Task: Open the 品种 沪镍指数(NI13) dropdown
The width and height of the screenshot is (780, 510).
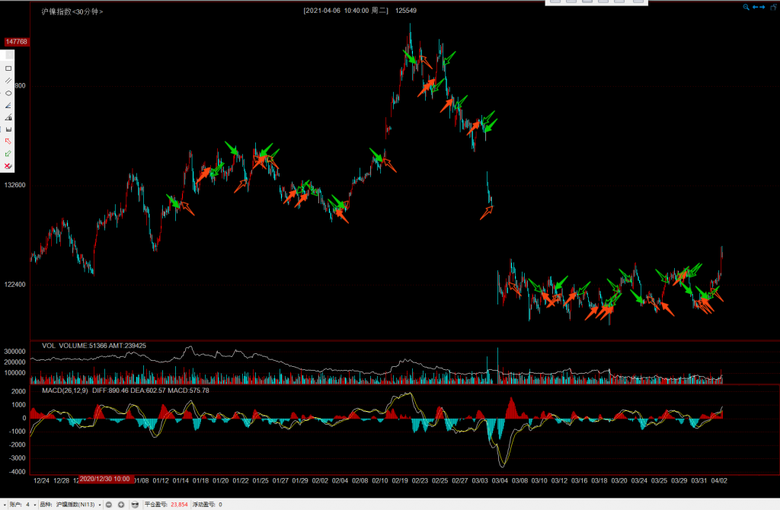Action: (x=100, y=504)
